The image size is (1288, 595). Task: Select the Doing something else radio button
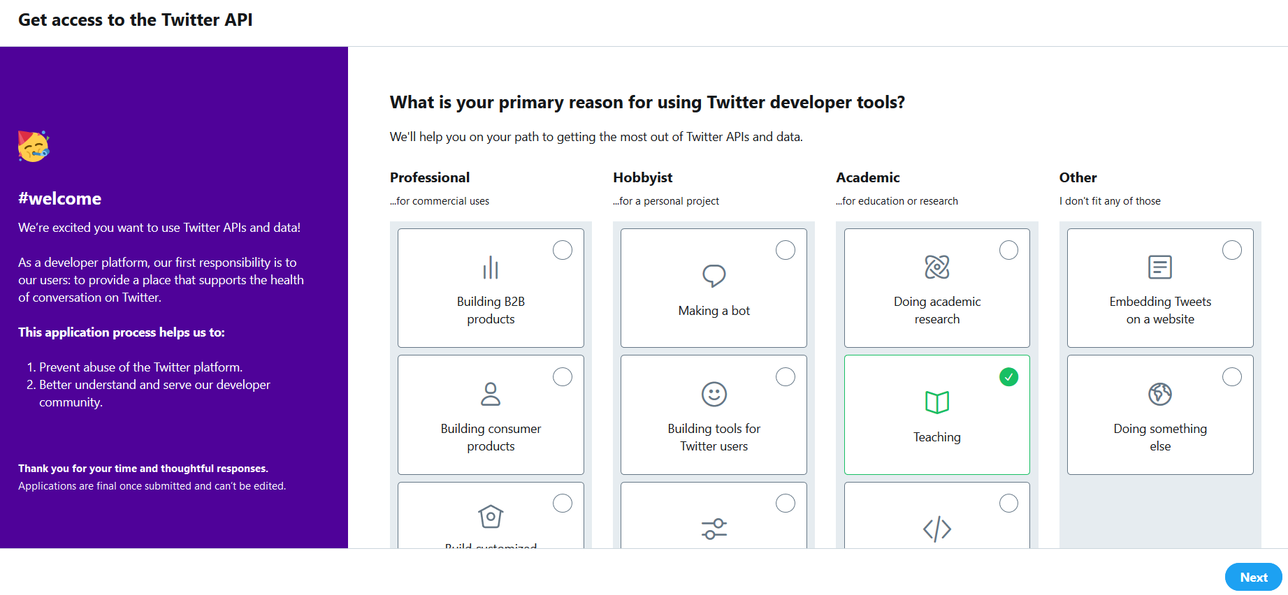(x=1232, y=377)
